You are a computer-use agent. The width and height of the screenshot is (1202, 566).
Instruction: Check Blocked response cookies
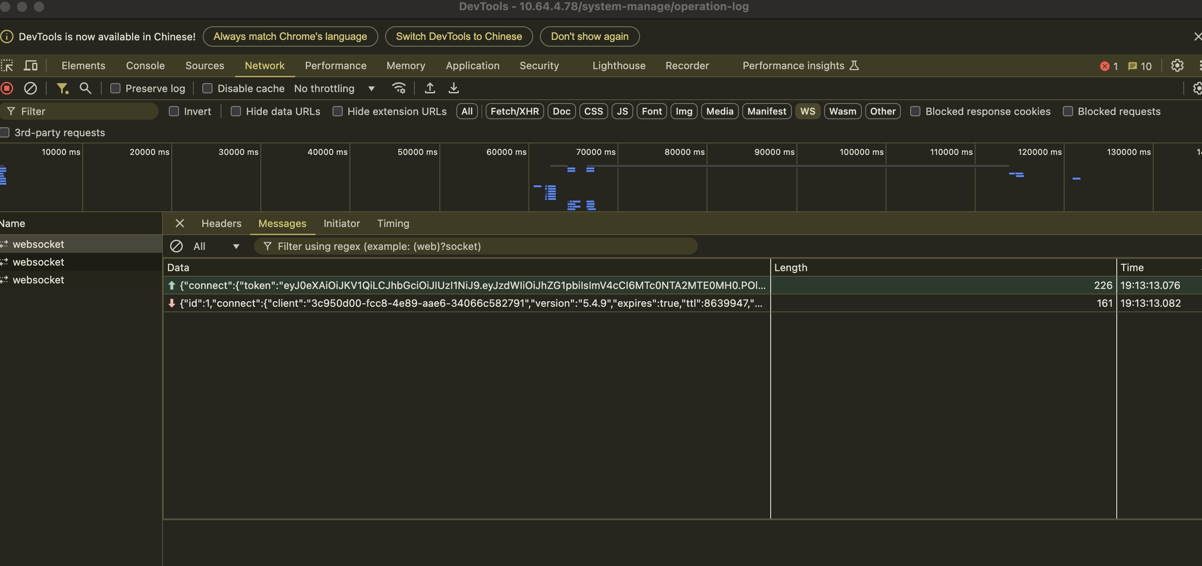click(916, 112)
